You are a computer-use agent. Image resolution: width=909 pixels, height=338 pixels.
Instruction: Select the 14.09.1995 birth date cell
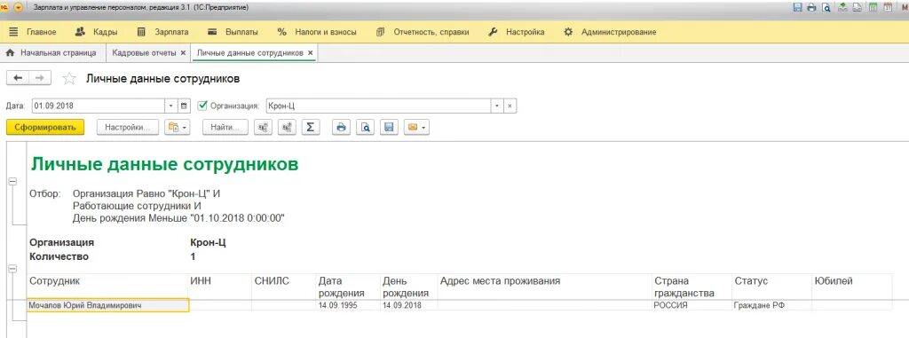348,305
